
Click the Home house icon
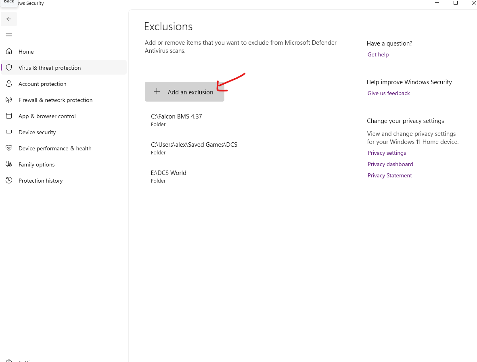tap(9, 51)
